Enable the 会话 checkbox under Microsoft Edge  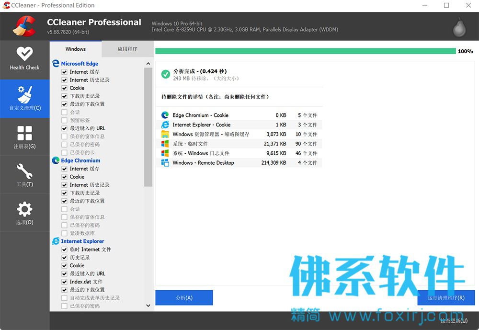[65, 112]
